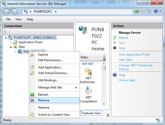This screenshot has height=125, width=165.
Task: Open the View menu in menu bar
Action: click(x=19, y=19)
